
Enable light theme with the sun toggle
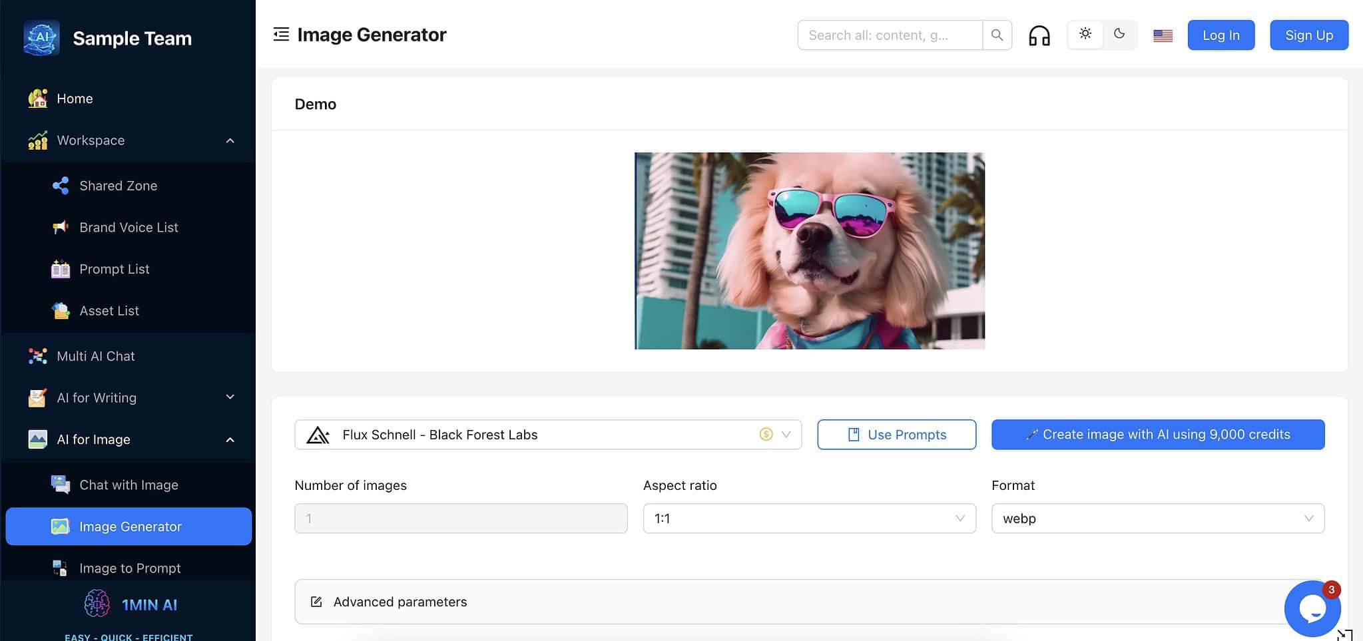click(x=1085, y=34)
